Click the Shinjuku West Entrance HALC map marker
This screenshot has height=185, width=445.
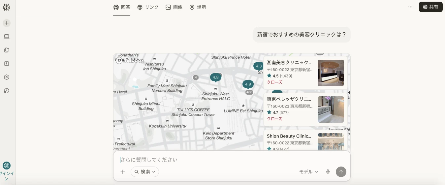click(216, 89)
